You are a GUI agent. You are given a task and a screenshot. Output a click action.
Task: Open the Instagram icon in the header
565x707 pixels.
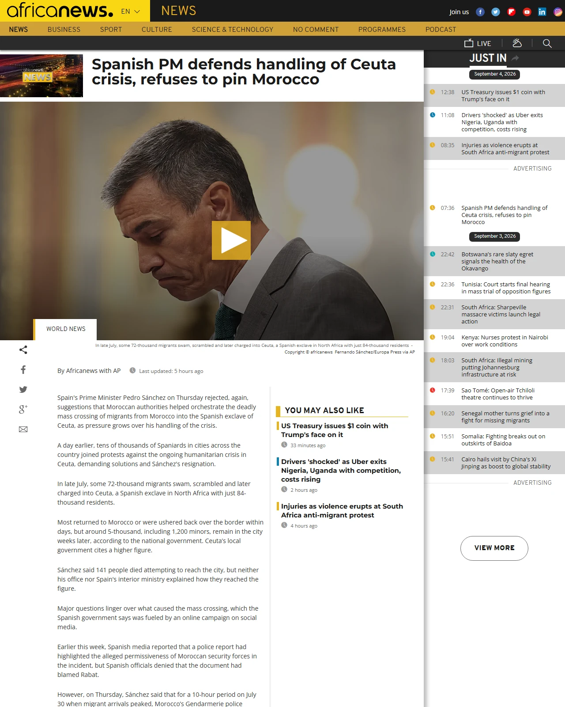coord(558,12)
